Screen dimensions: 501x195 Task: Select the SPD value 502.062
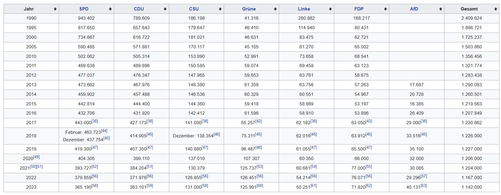tap(86, 56)
